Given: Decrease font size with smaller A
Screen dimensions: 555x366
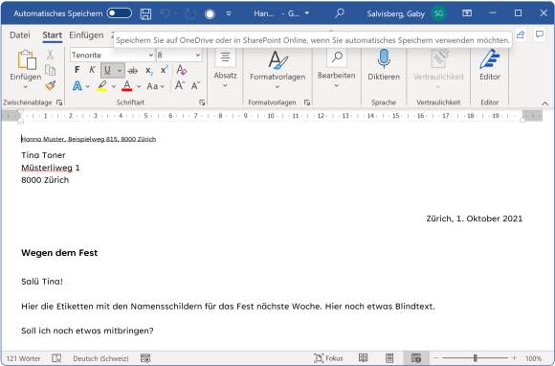Looking at the screenshot, I should pos(195,85).
